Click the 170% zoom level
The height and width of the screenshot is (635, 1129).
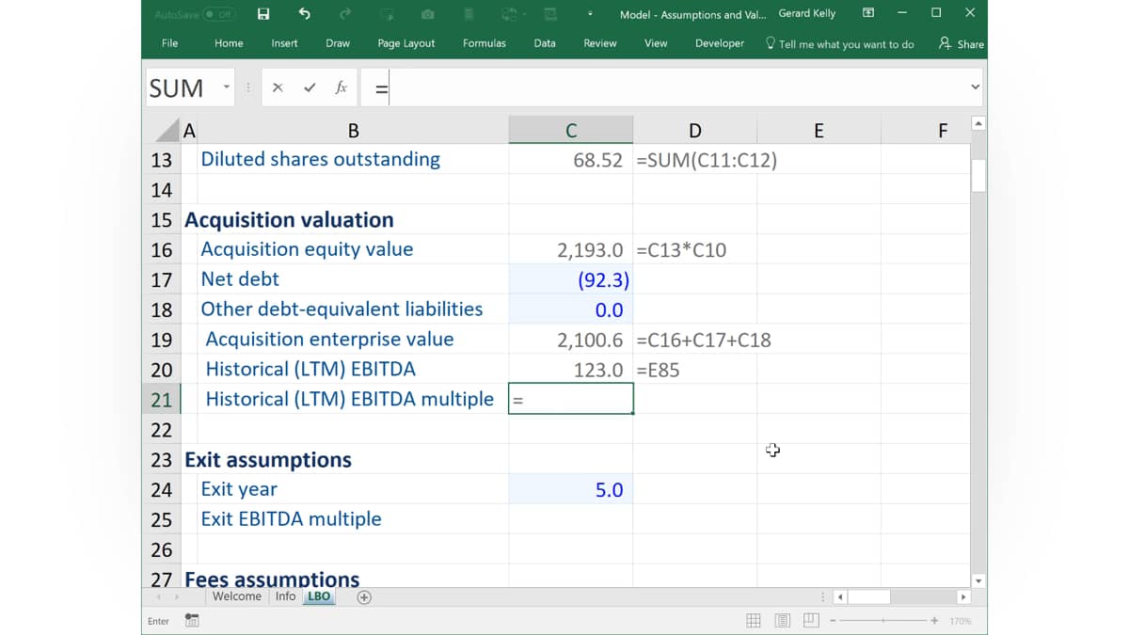point(960,621)
